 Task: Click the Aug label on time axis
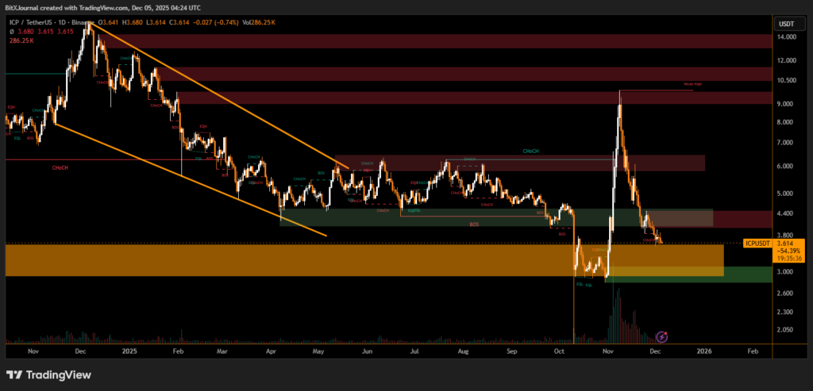point(464,350)
